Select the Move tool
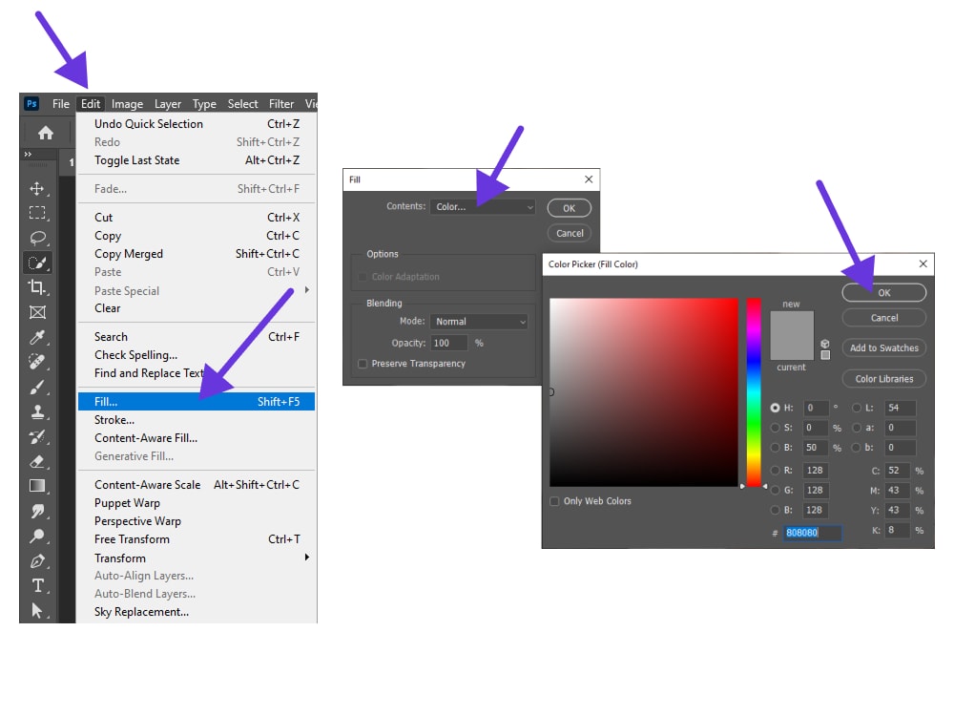This screenshot has width=954, height=716. (x=37, y=188)
